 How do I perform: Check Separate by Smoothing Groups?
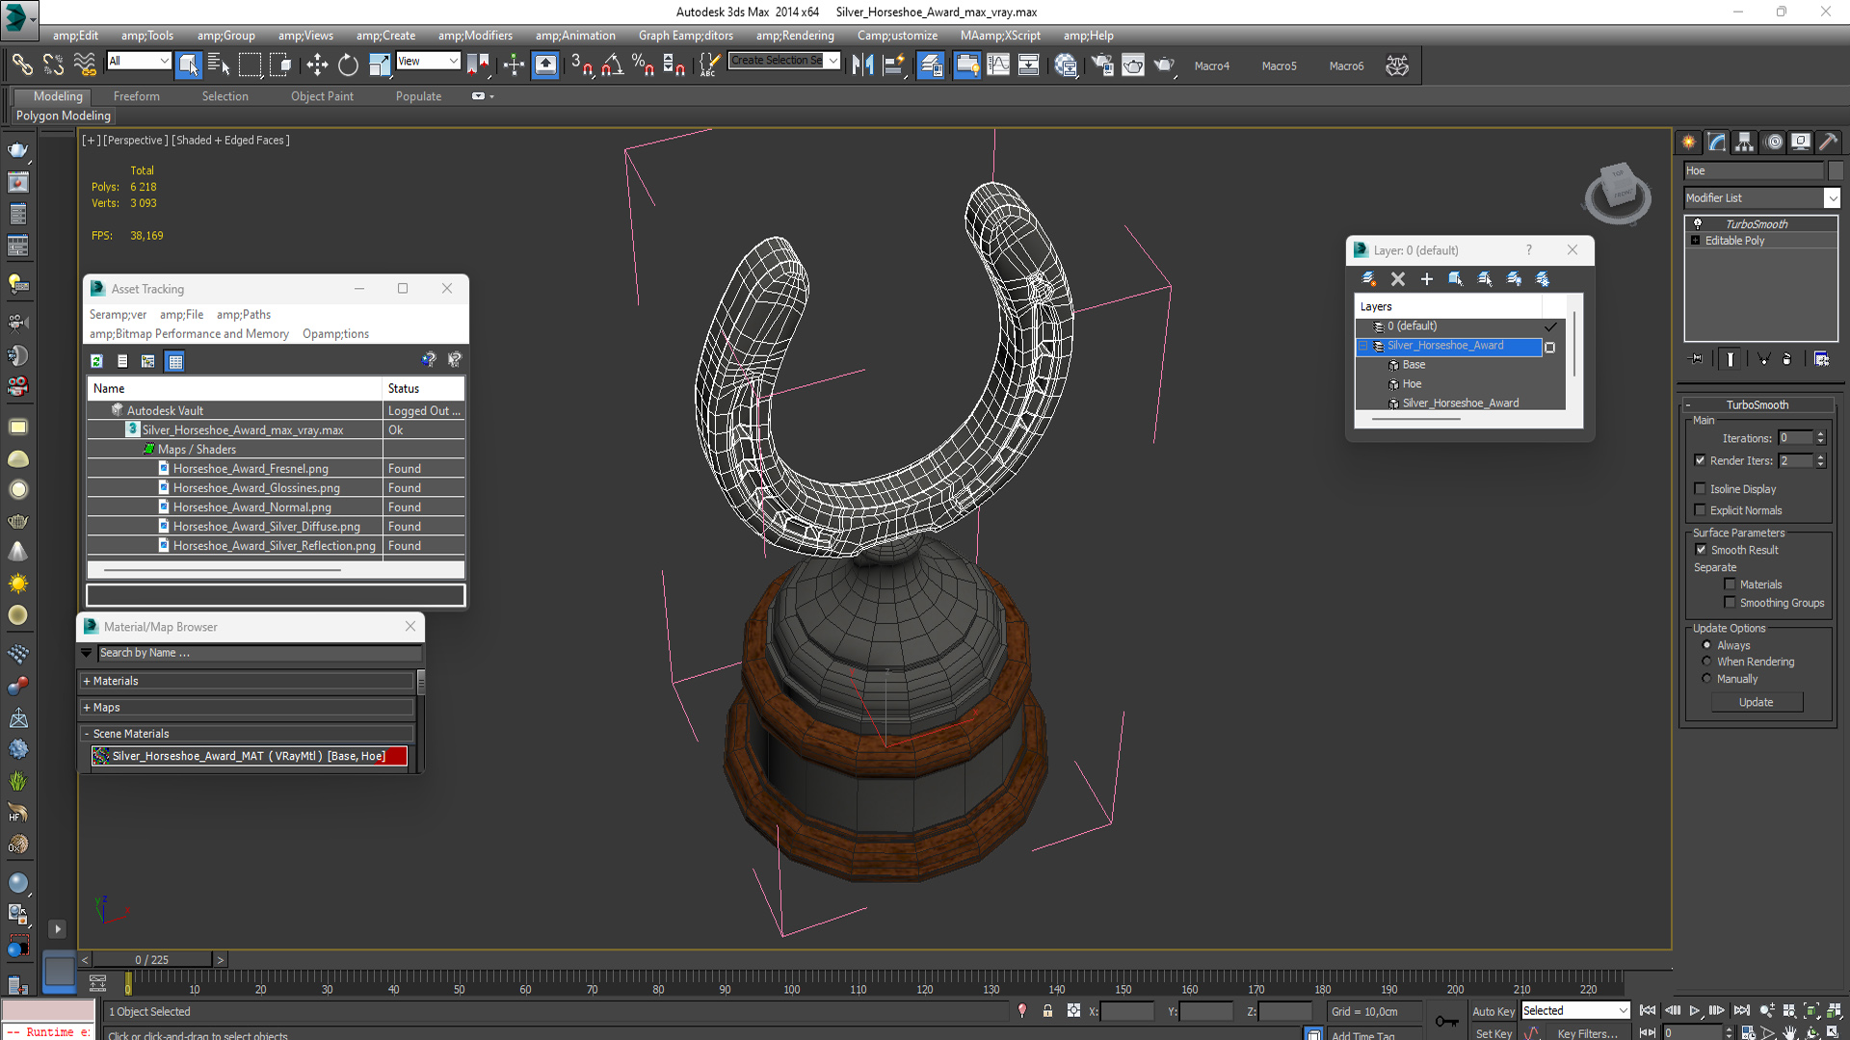pyautogui.click(x=1730, y=603)
